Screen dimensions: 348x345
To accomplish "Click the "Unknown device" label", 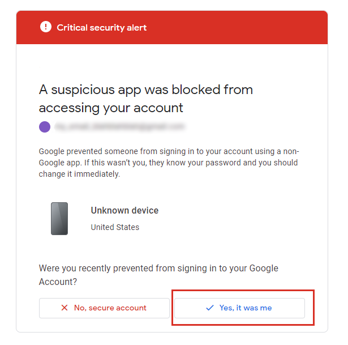I will 124,210.
